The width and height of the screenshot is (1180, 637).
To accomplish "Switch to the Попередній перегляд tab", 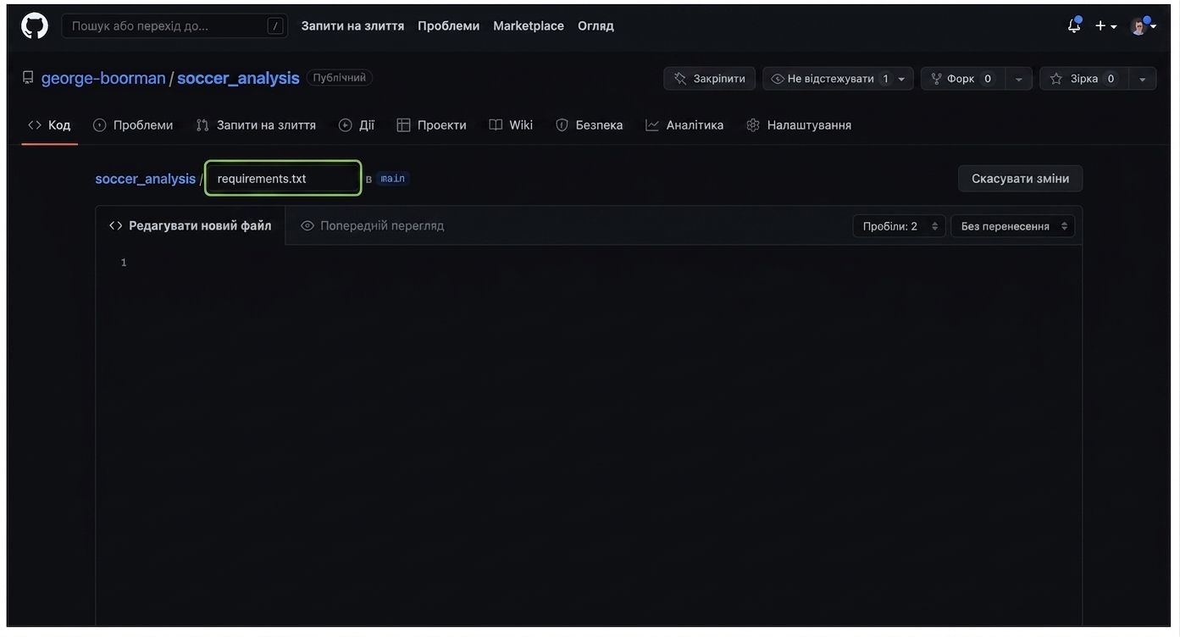I will coord(373,226).
